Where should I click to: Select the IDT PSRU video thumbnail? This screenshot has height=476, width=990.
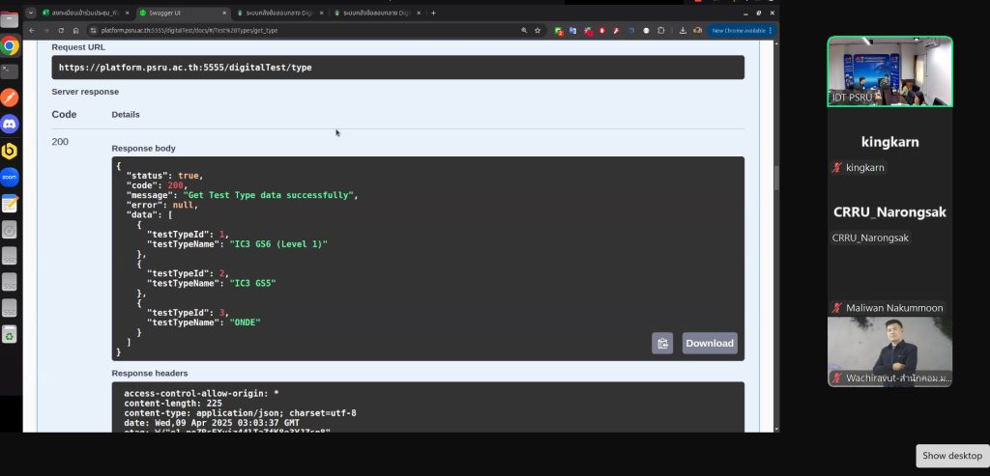coord(889,71)
